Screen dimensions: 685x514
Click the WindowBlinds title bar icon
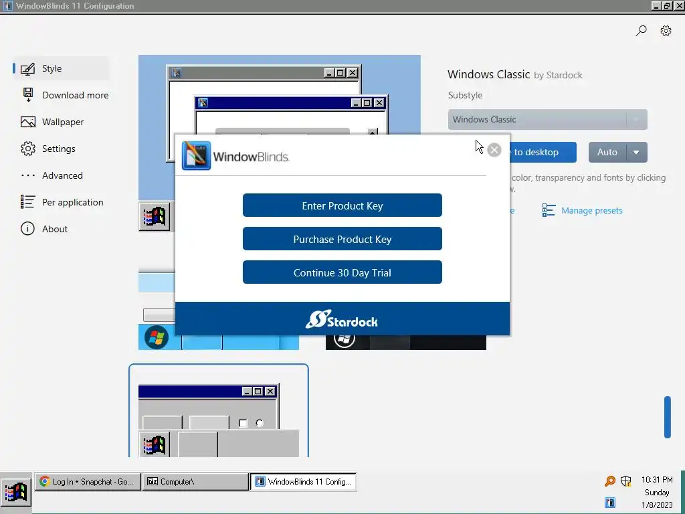click(x=8, y=5)
